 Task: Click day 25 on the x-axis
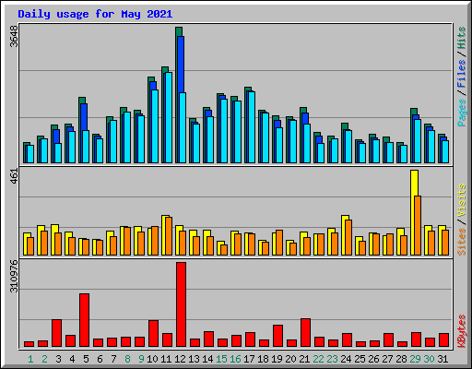(360, 359)
